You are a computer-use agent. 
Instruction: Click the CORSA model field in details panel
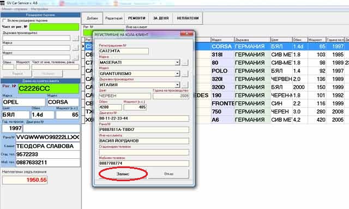[63, 102]
